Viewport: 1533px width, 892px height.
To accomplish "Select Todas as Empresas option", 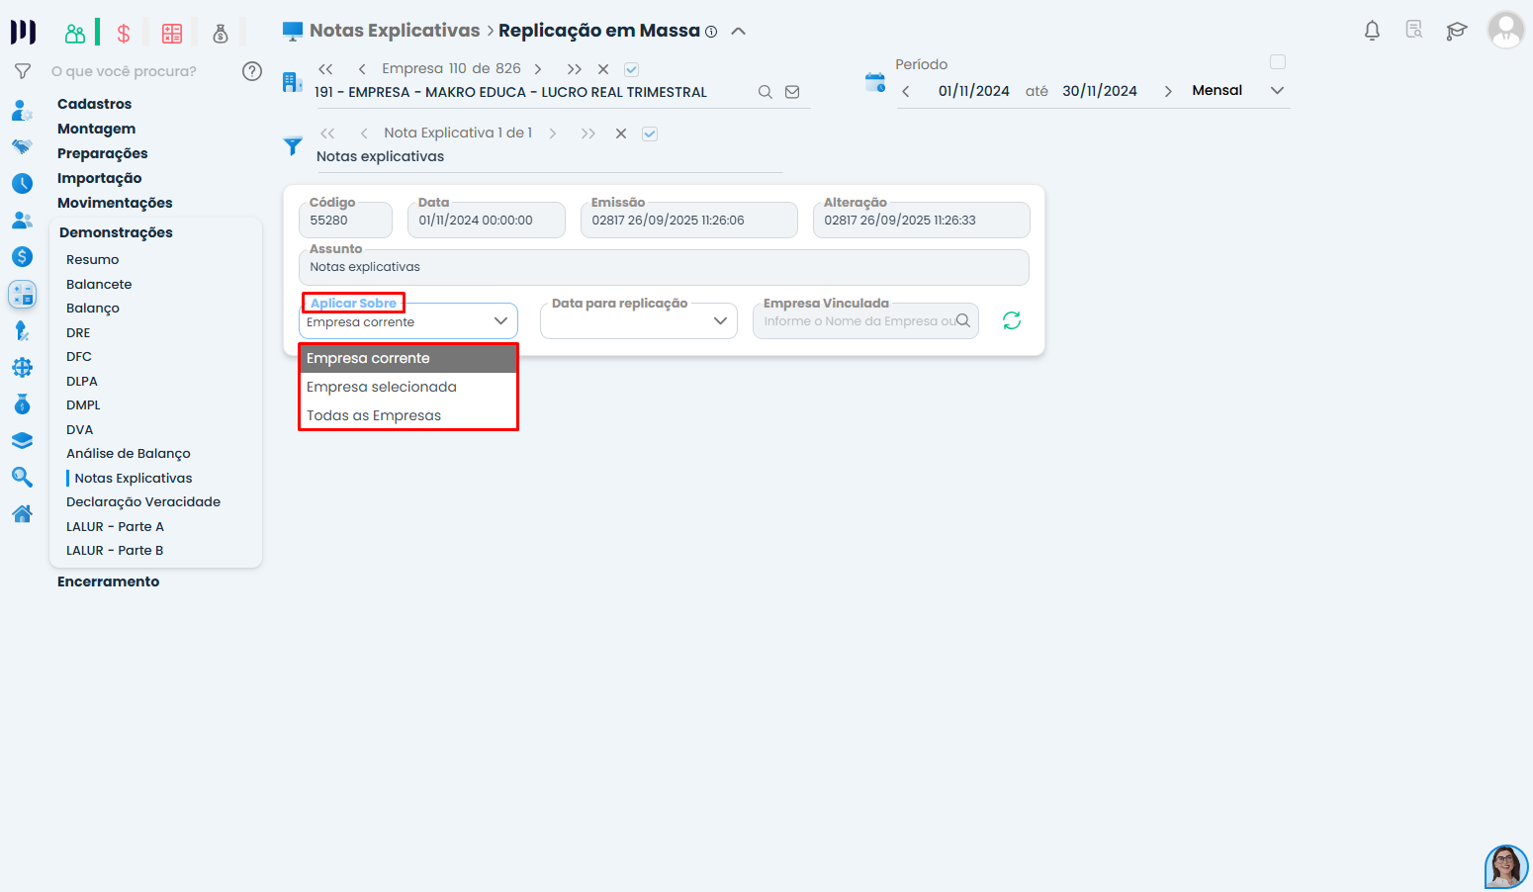I will coord(374,415).
